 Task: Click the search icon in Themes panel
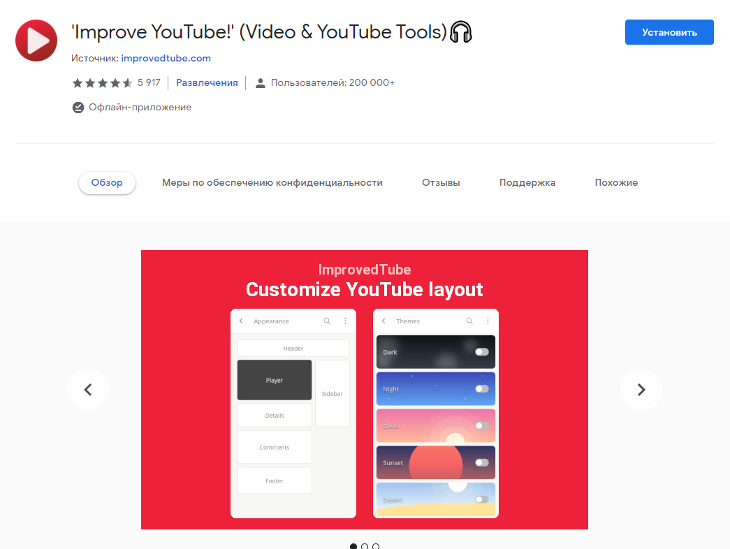pyautogui.click(x=469, y=321)
